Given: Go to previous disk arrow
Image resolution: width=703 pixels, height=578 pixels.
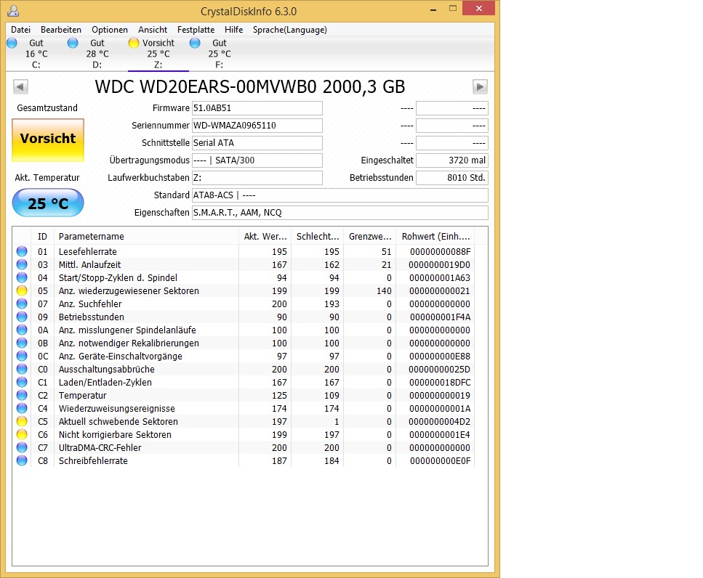Looking at the screenshot, I should coord(20,86).
